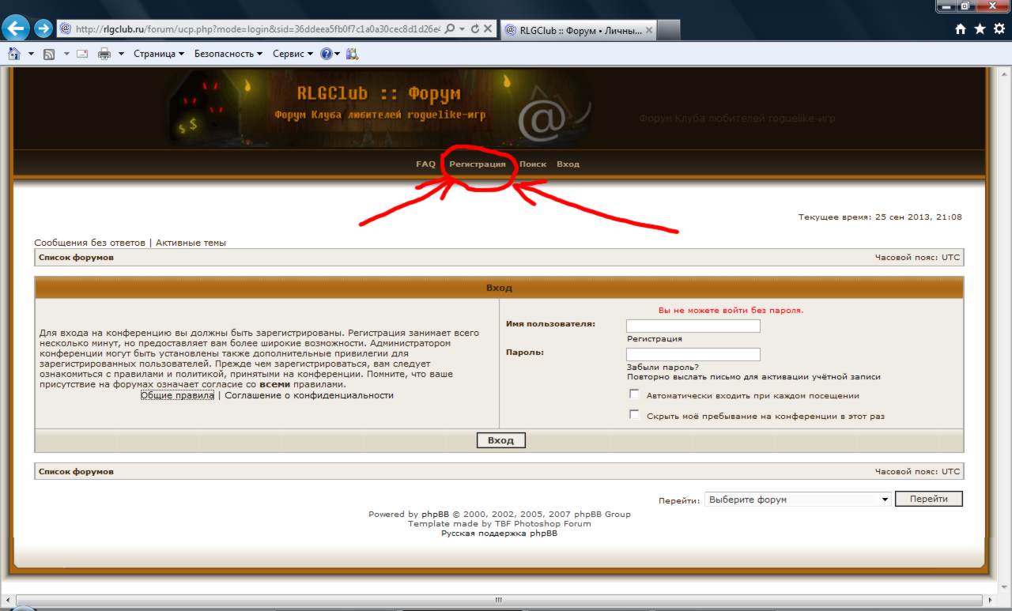Screen dimensions: 1012x611
Task: Click the Printer icon in the command bar
Action: click(104, 54)
